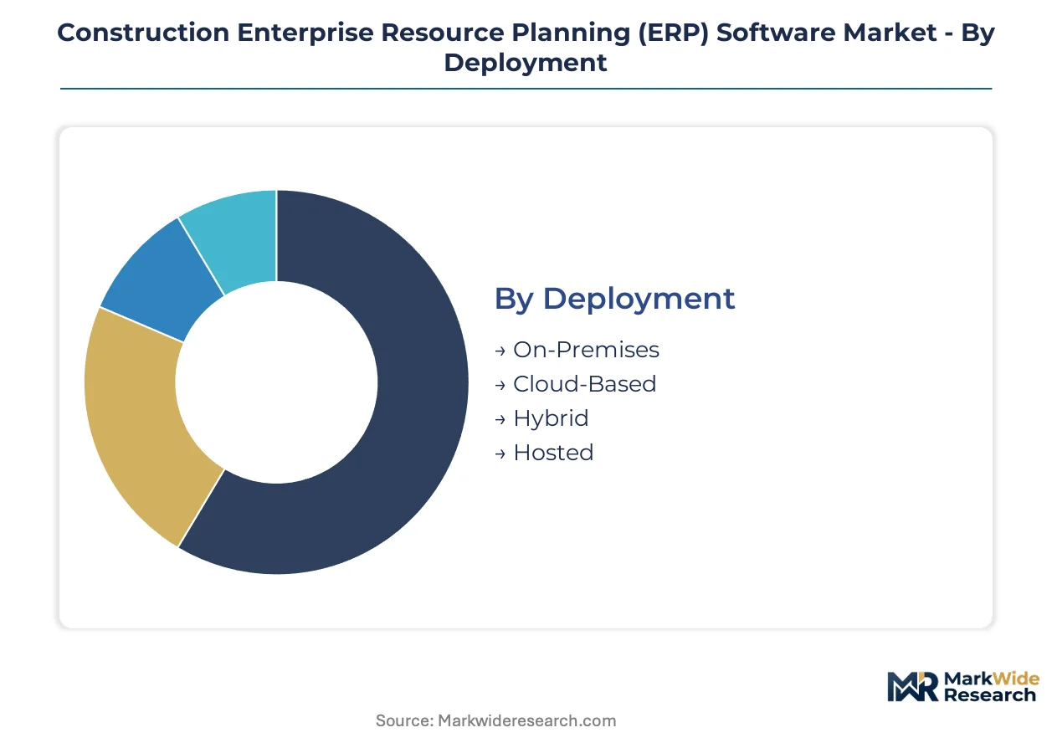The width and height of the screenshot is (1052, 743).
Task: Select the Cloud-Based legend entry
Action: pos(575,384)
